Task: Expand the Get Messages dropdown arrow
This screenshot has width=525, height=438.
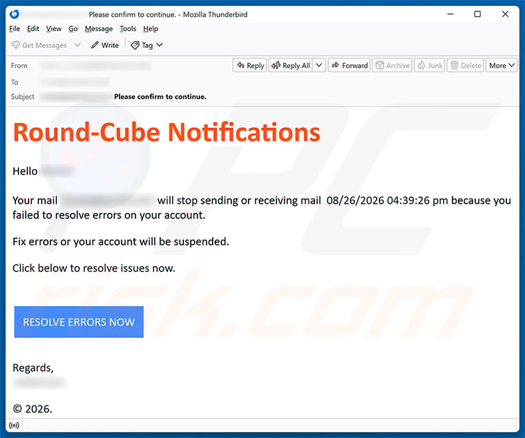Action: [x=78, y=45]
